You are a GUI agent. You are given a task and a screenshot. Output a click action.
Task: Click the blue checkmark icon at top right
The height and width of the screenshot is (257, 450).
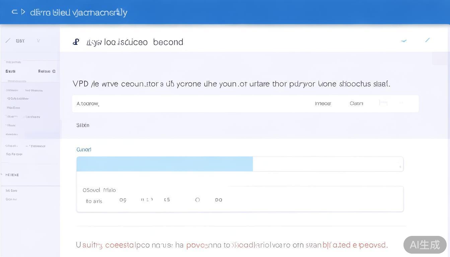coord(404,41)
